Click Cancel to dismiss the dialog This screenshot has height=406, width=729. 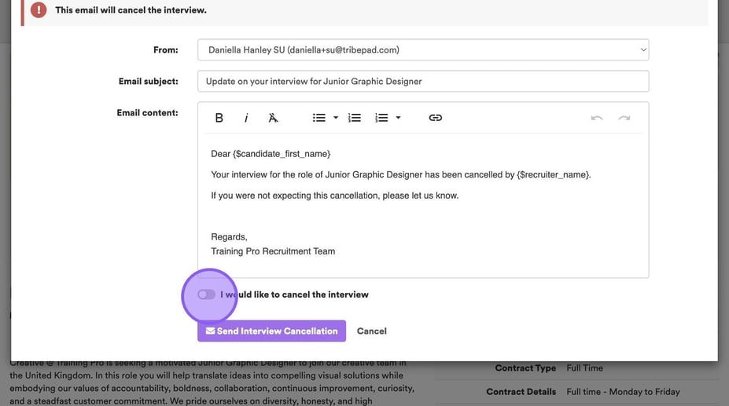pos(371,331)
